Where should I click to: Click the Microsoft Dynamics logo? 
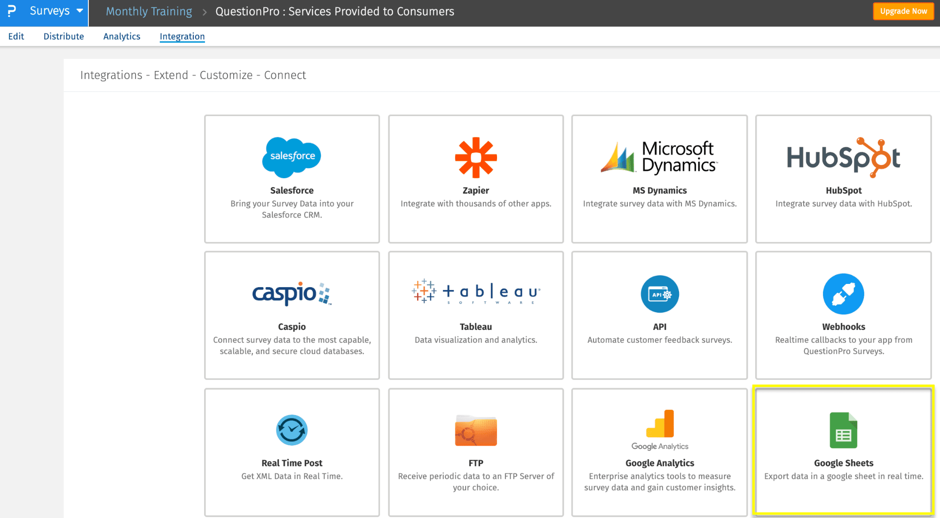point(659,157)
